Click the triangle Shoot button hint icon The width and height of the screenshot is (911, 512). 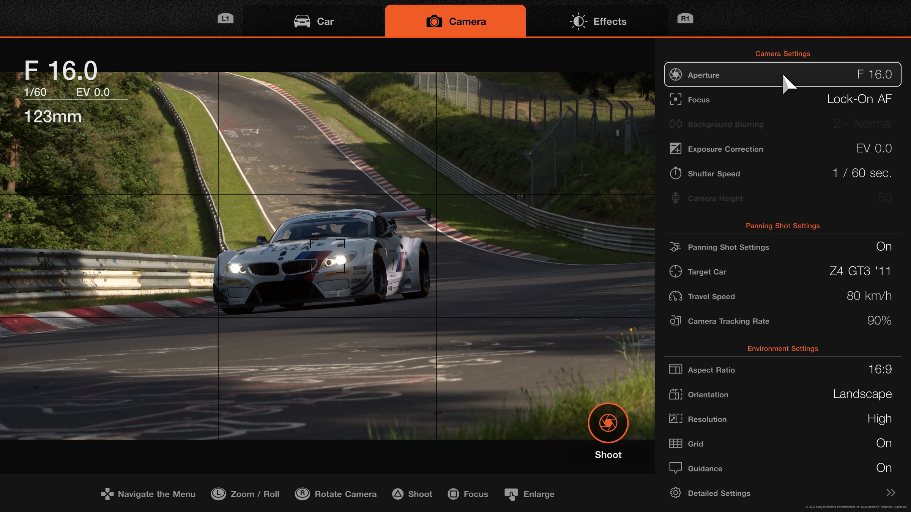tap(397, 494)
